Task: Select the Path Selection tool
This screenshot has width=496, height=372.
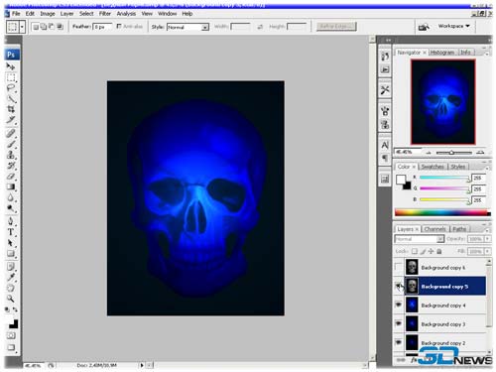Action: (x=11, y=243)
